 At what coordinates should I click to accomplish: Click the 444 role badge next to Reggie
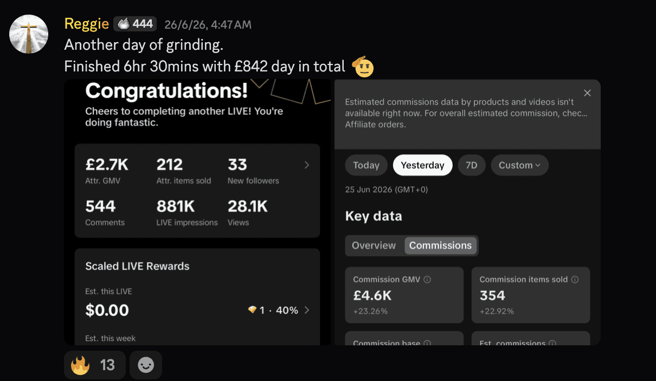tap(135, 24)
